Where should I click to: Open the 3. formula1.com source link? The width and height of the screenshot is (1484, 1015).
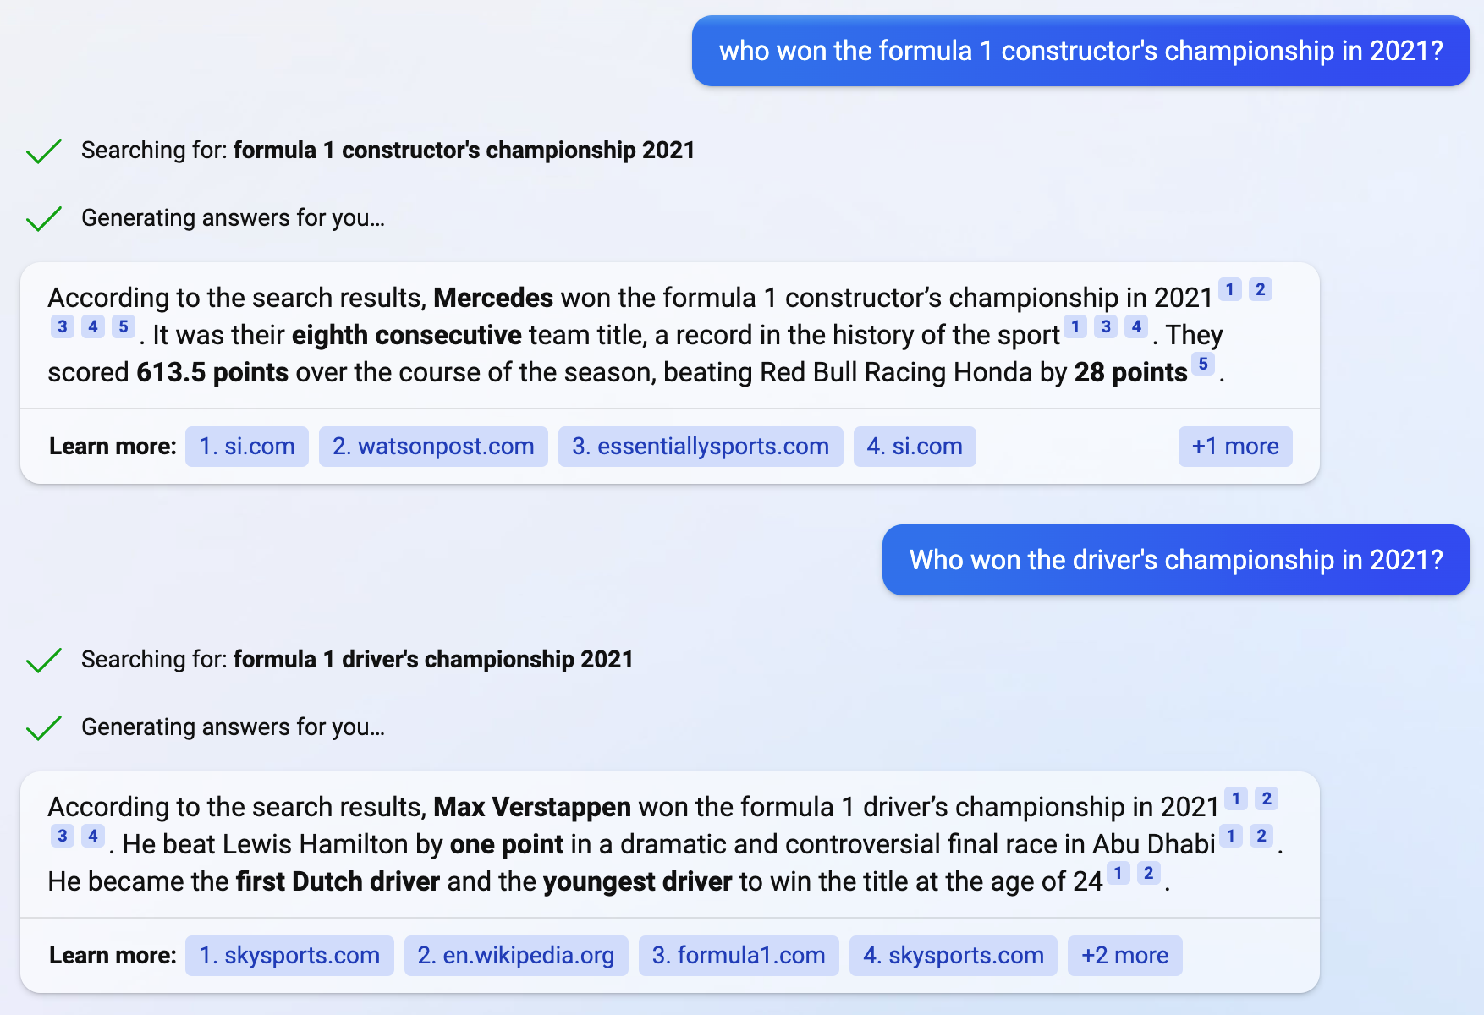739,956
